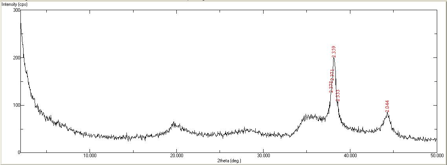Click the broad hump near 20 degrees
This screenshot has width=447, height=165.
pyautogui.click(x=174, y=124)
